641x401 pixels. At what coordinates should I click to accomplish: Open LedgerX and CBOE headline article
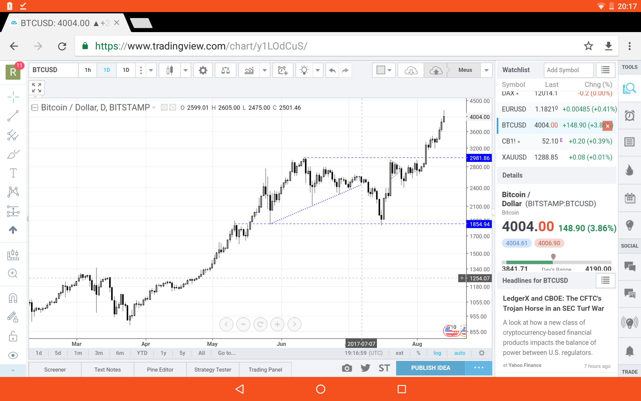pos(553,303)
